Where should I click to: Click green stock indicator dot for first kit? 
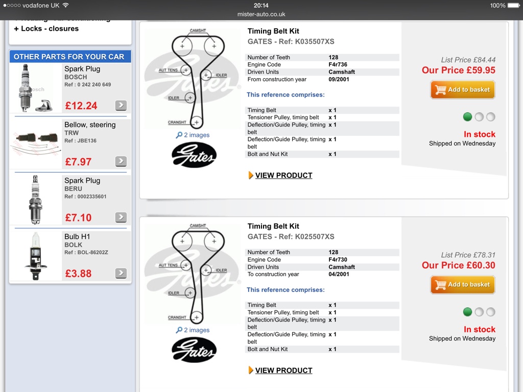tap(468, 117)
